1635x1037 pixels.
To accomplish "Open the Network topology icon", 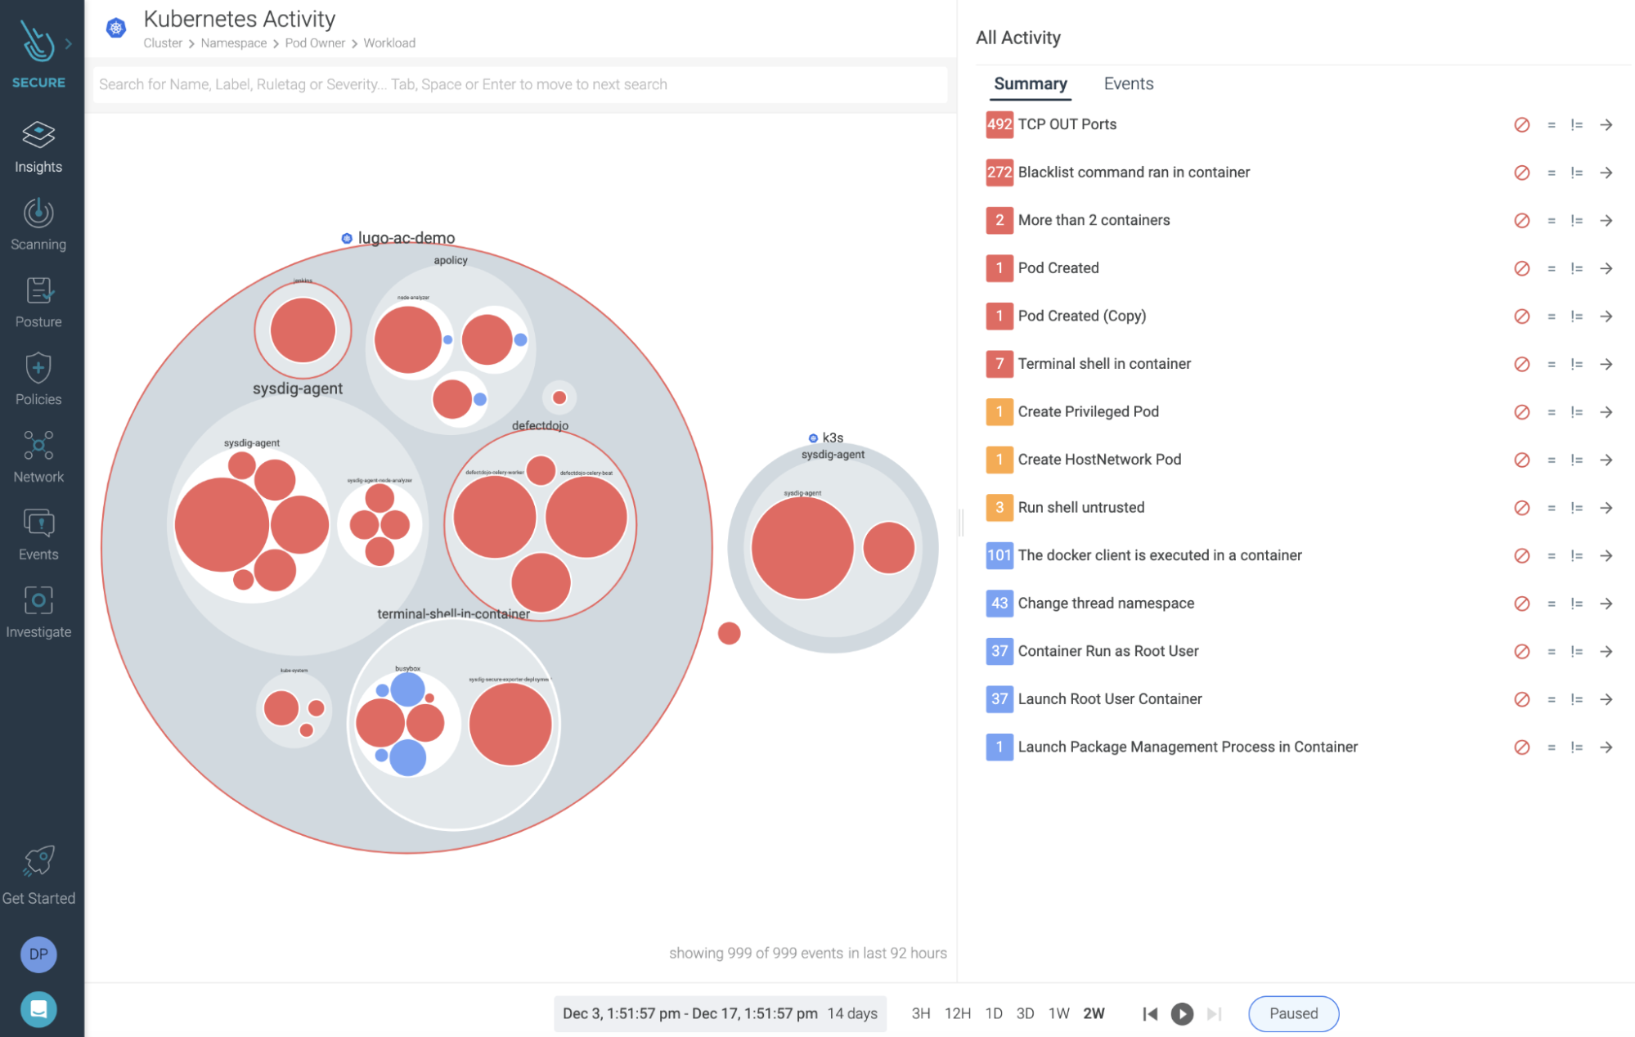I will (38, 446).
